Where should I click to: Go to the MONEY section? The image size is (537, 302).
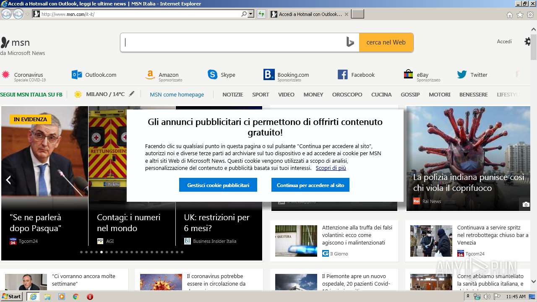click(x=313, y=94)
